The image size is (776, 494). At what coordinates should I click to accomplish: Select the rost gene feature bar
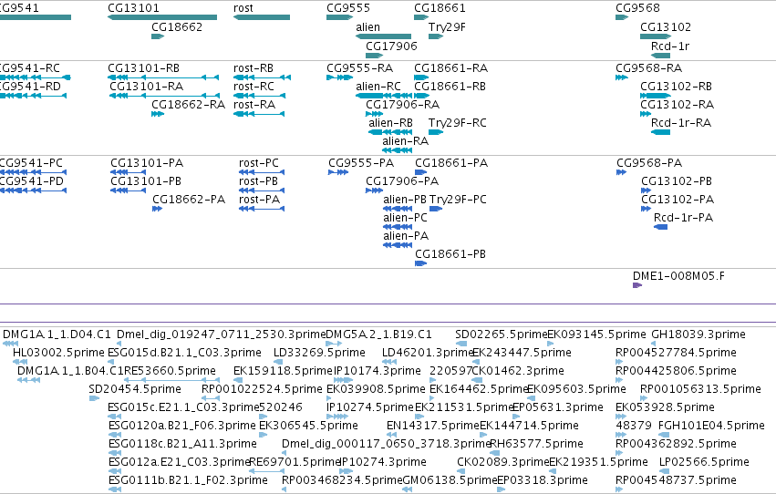click(x=262, y=17)
